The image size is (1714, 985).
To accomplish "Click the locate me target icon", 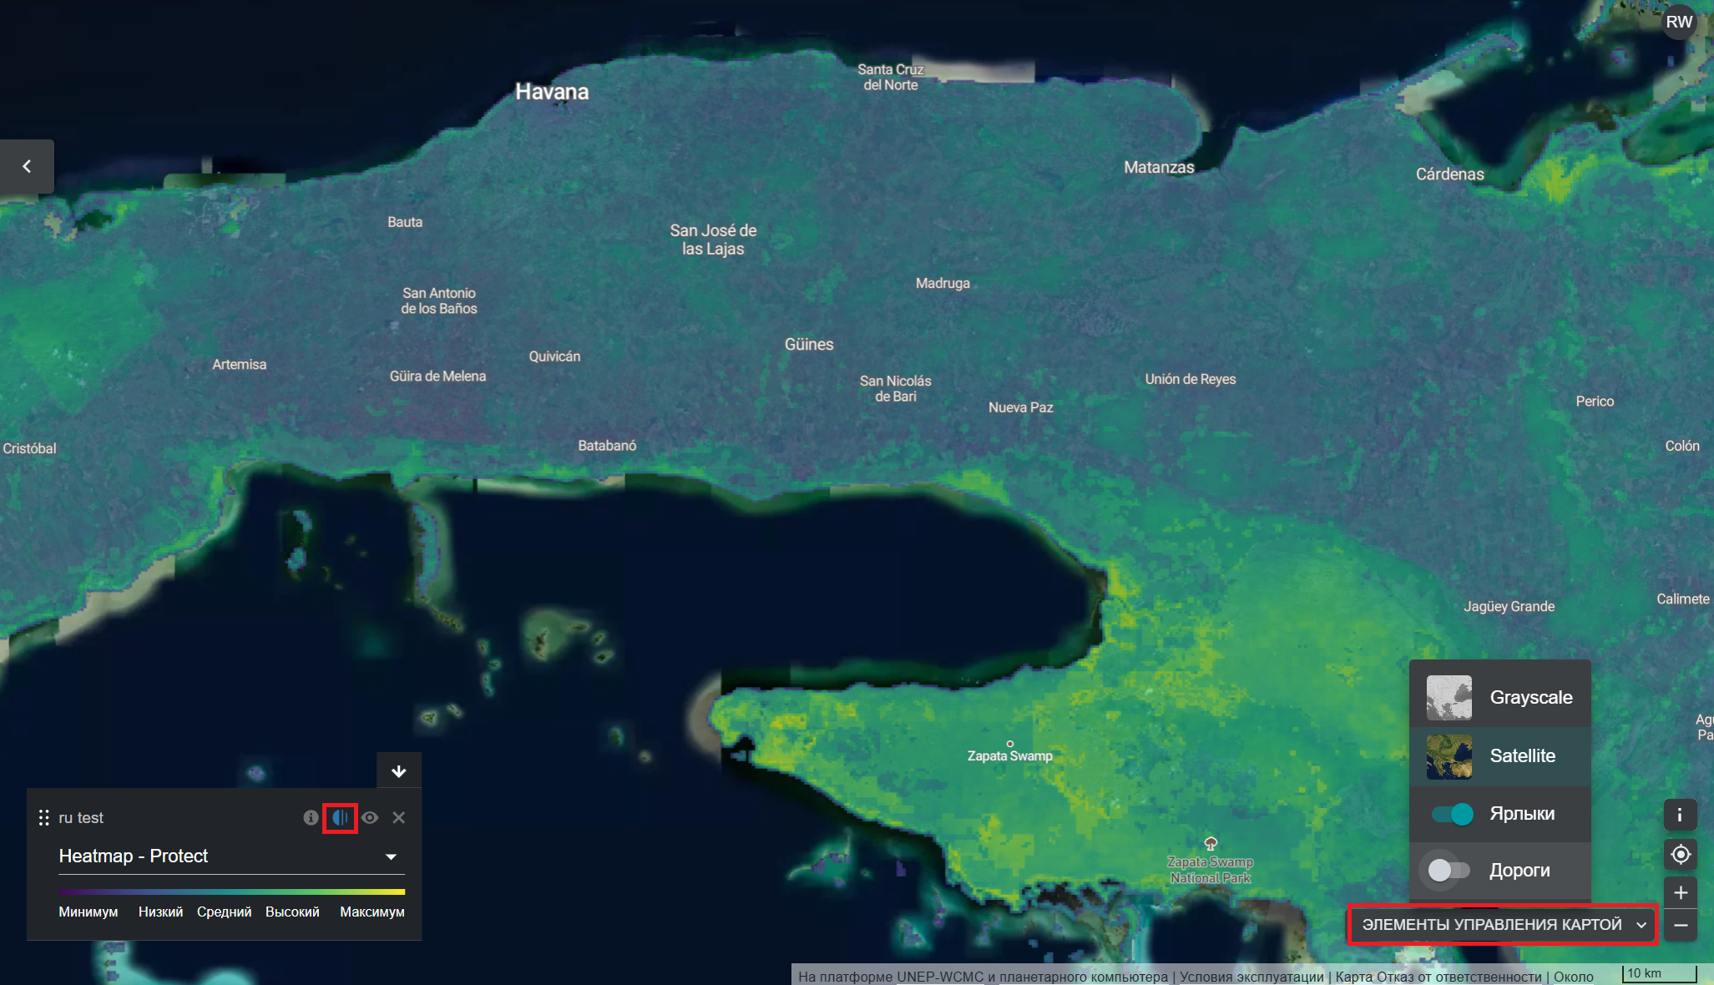I will [x=1680, y=855].
